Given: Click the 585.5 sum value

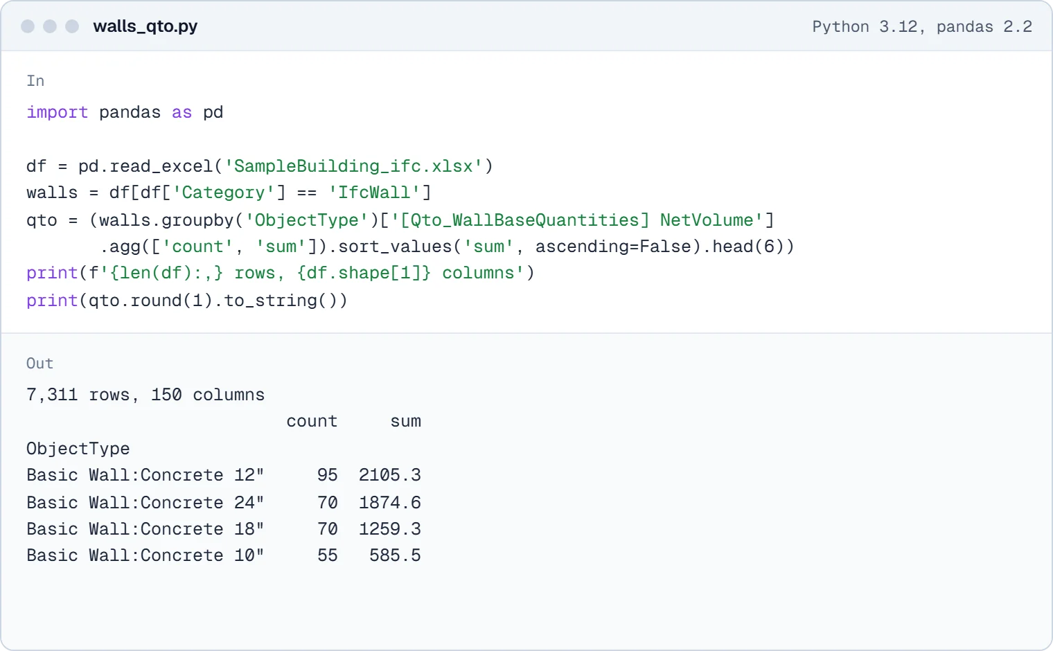Looking at the screenshot, I should (x=395, y=555).
